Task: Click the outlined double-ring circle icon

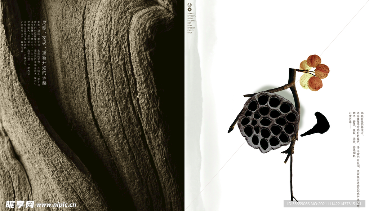Action: pyautogui.click(x=190, y=5)
